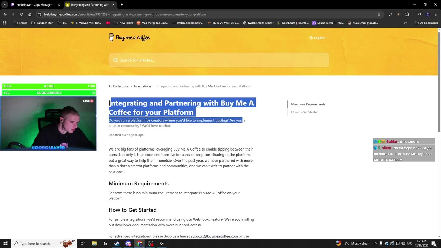Viewport: 441px width, 248px height.
Task: Open the BMW V8 M62TUB bookmark
Action: [223, 23]
